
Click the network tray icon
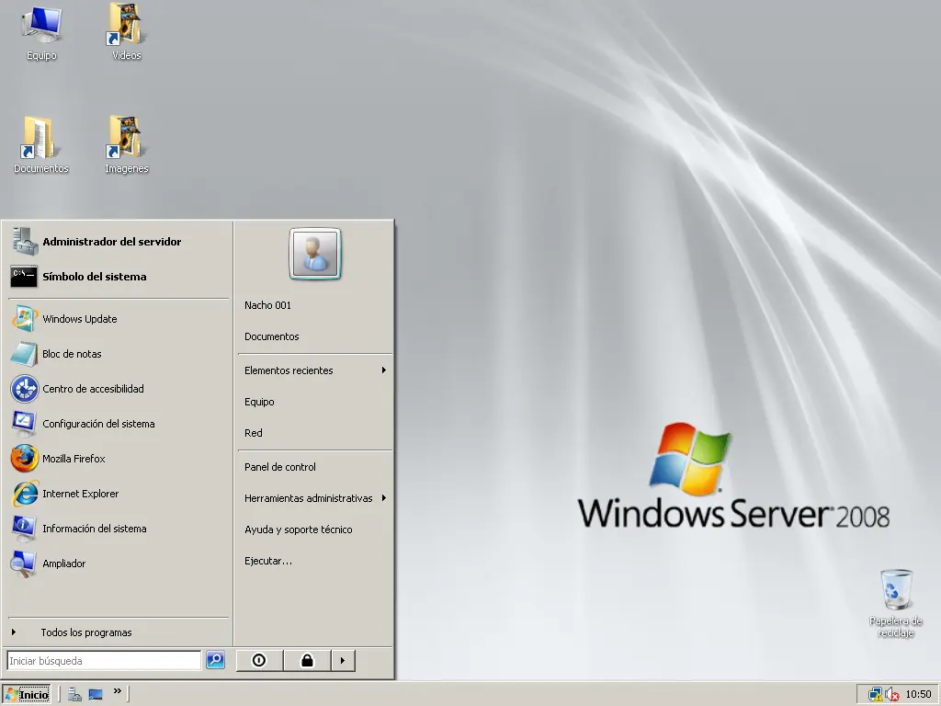(876, 695)
